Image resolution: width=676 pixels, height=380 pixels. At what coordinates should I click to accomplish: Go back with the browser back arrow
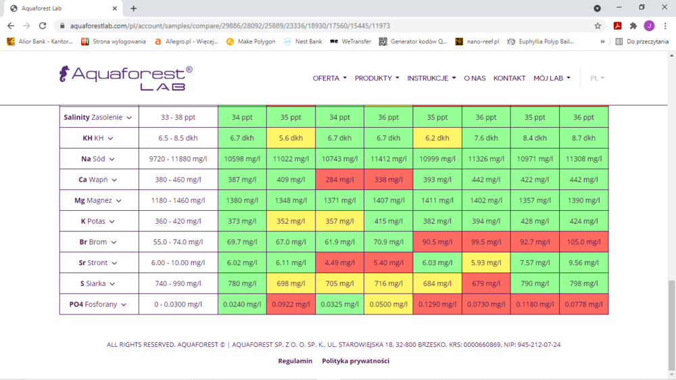point(11,26)
